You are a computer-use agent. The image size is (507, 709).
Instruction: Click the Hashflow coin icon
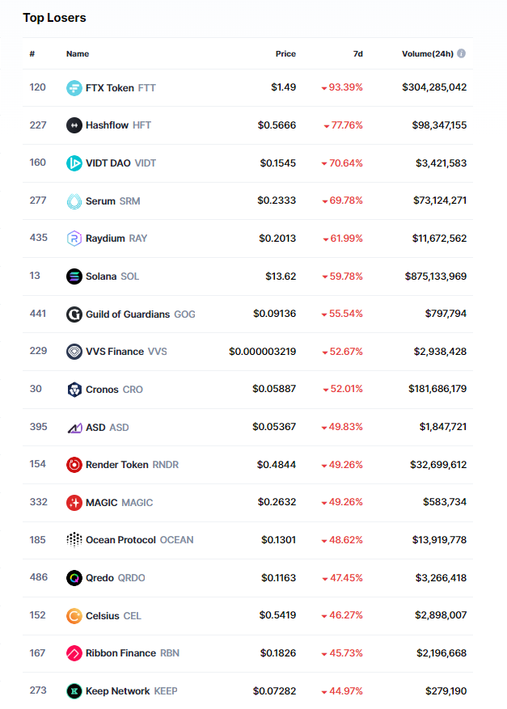pos(74,125)
